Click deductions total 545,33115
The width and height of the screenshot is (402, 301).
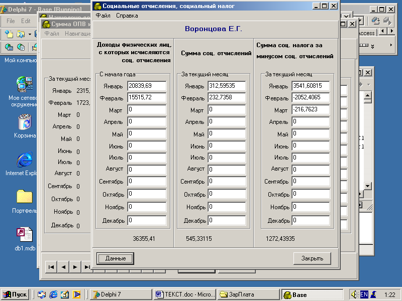click(x=199, y=239)
